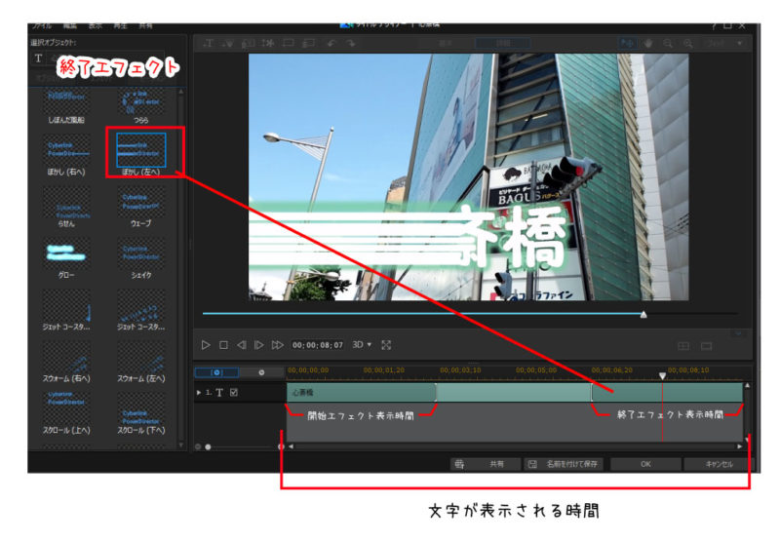Click the Play button in preview controls

[206, 345]
